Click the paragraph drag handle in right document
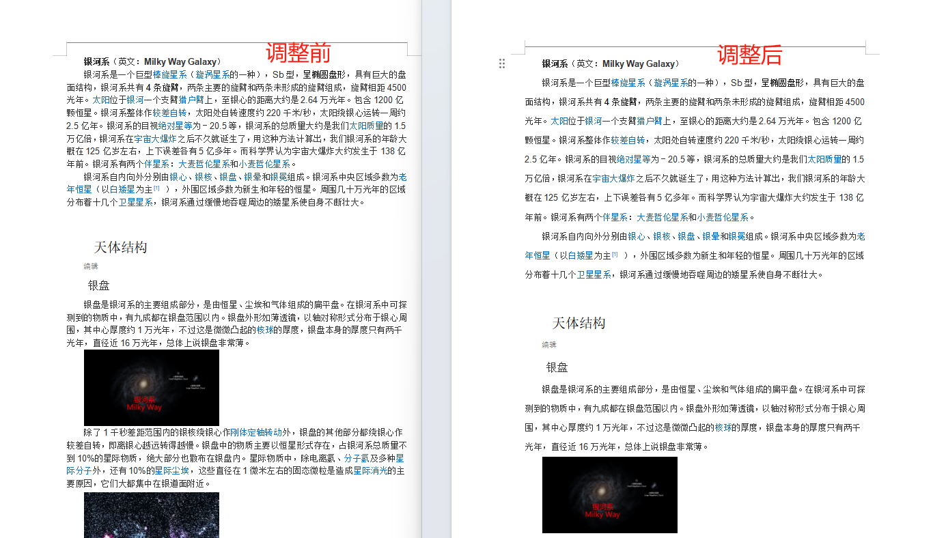 (502, 63)
